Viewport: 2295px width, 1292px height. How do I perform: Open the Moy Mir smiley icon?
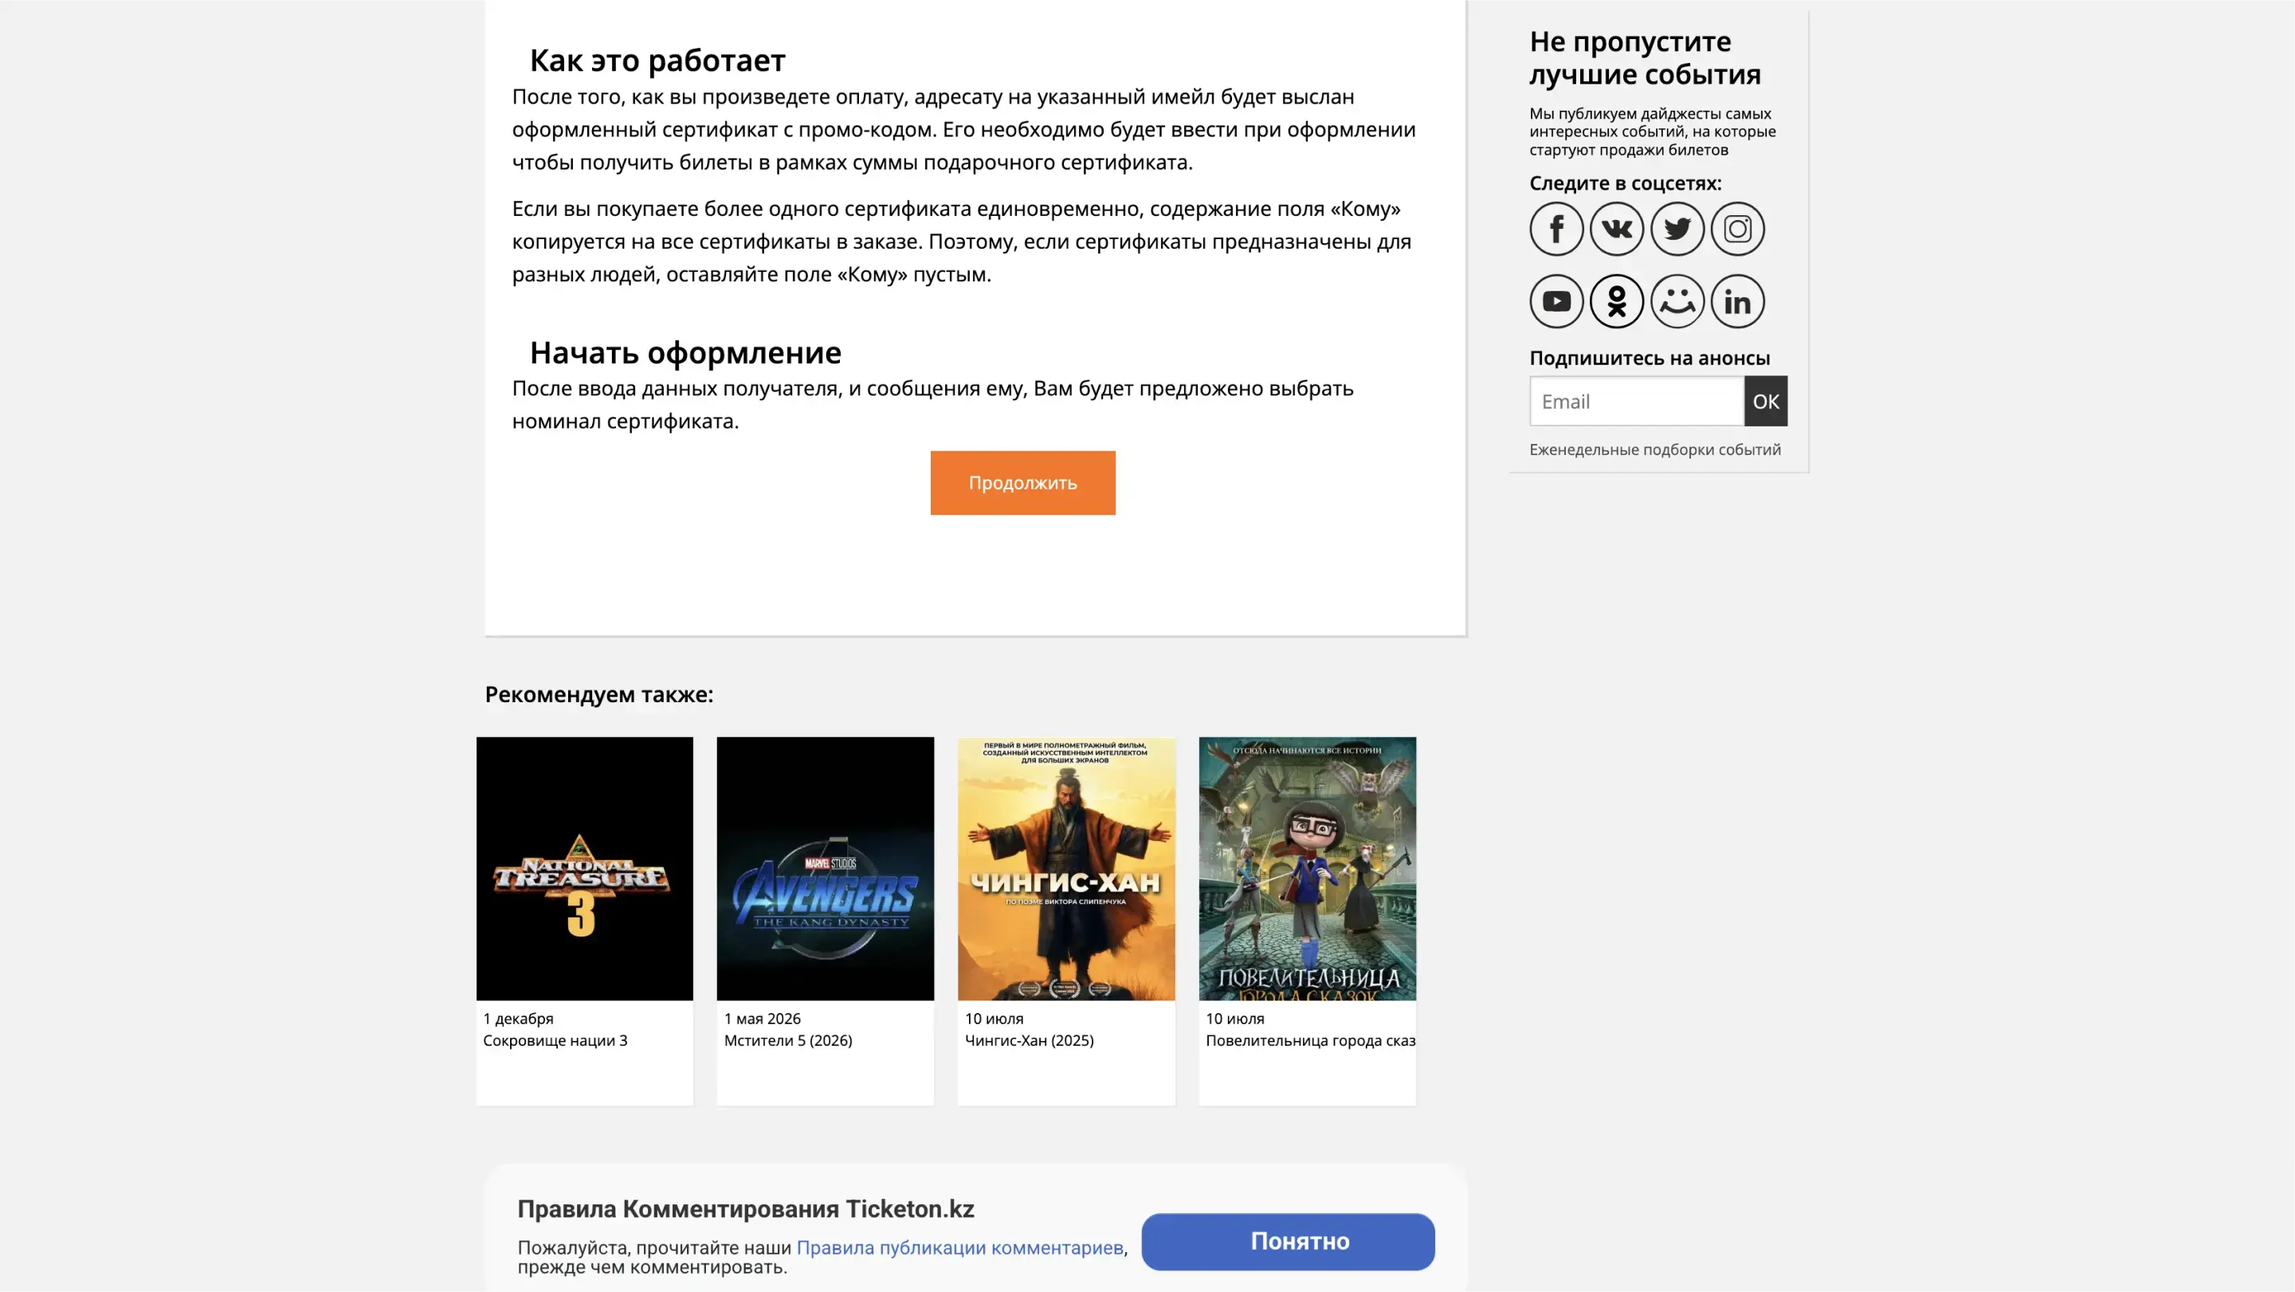[1677, 301]
